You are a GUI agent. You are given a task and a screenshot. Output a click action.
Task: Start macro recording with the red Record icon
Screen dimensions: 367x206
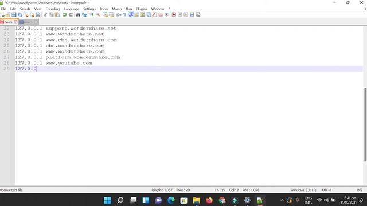coord(174,15)
